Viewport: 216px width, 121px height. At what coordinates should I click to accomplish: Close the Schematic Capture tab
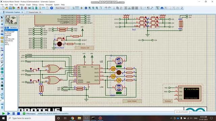click(x=22, y=12)
